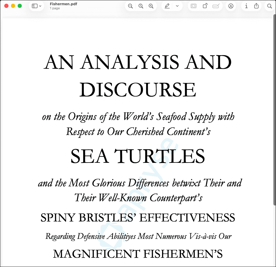
Task: Toggle the highlight pen tool
Action: point(167,6)
